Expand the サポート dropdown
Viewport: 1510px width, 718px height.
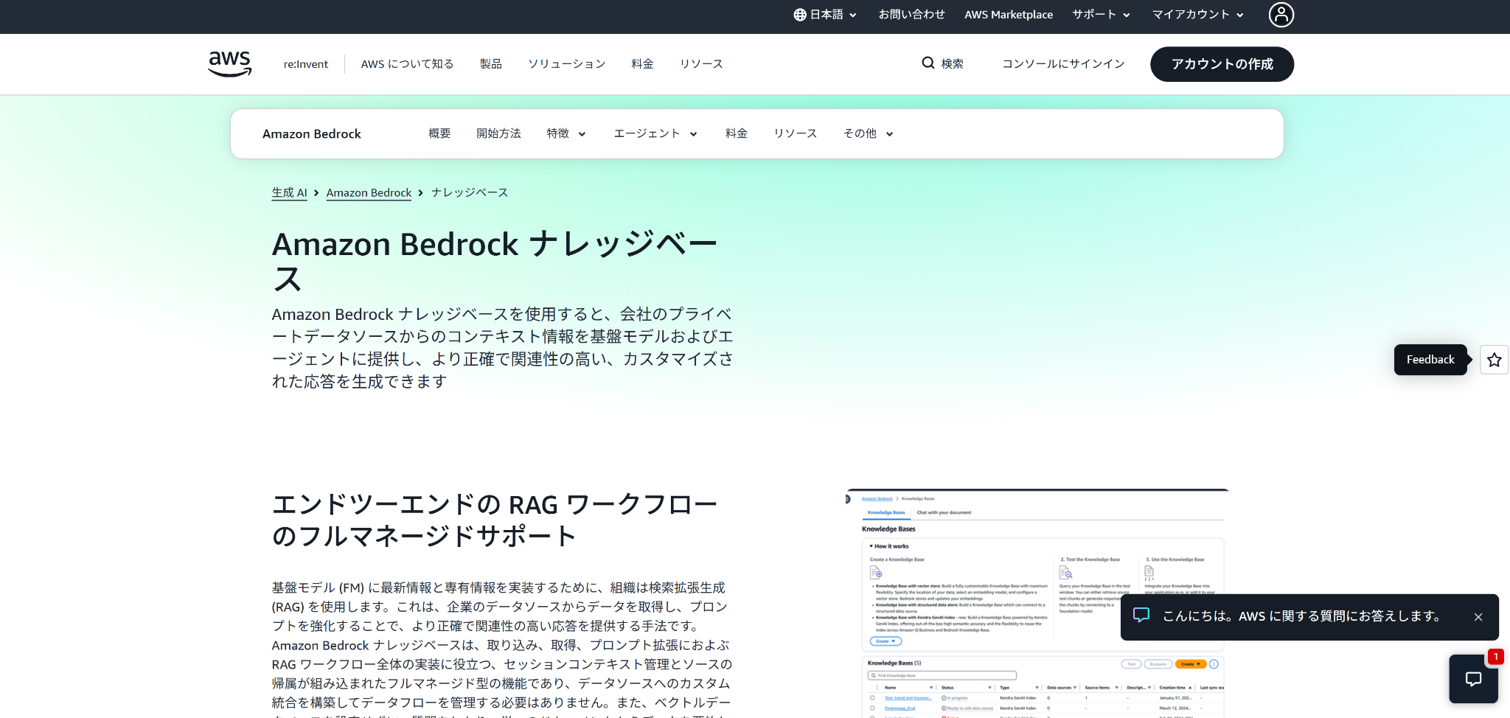tap(1101, 15)
